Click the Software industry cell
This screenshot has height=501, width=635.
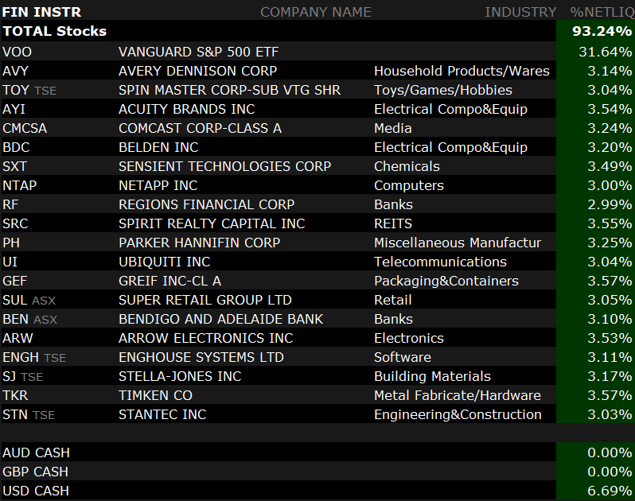pos(403,357)
